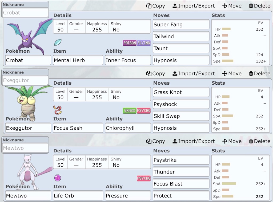Copy the Mewtwo set
The image size is (273, 202).
(x=155, y=141)
